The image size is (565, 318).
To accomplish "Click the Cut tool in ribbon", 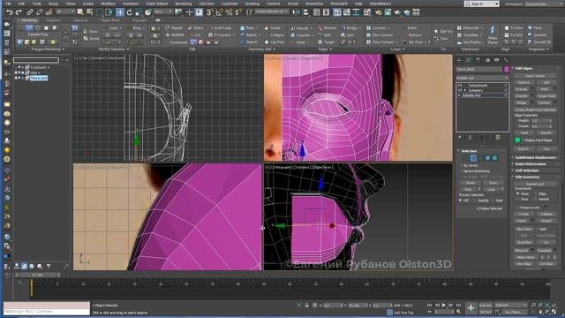I will [x=195, y=35].
